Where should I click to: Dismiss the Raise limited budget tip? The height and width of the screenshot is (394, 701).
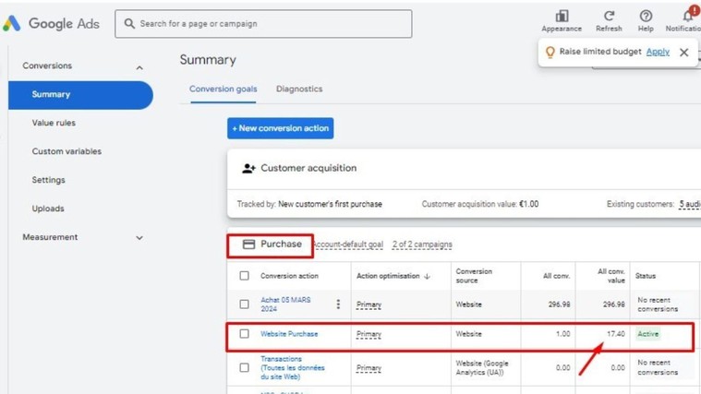pyautogui.click(x=683, y=53)
